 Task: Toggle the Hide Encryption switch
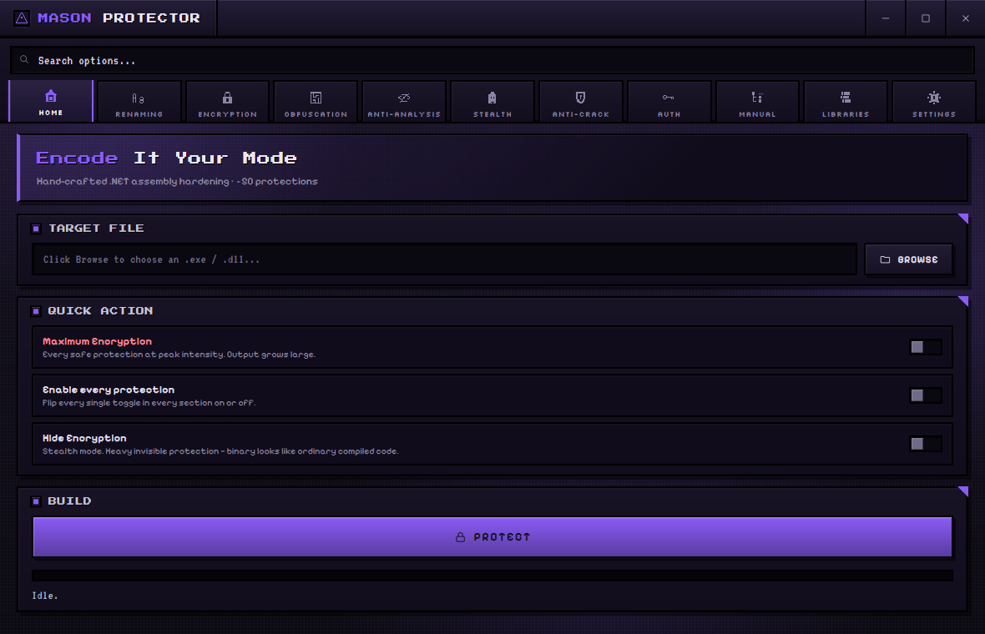point(926,444)
